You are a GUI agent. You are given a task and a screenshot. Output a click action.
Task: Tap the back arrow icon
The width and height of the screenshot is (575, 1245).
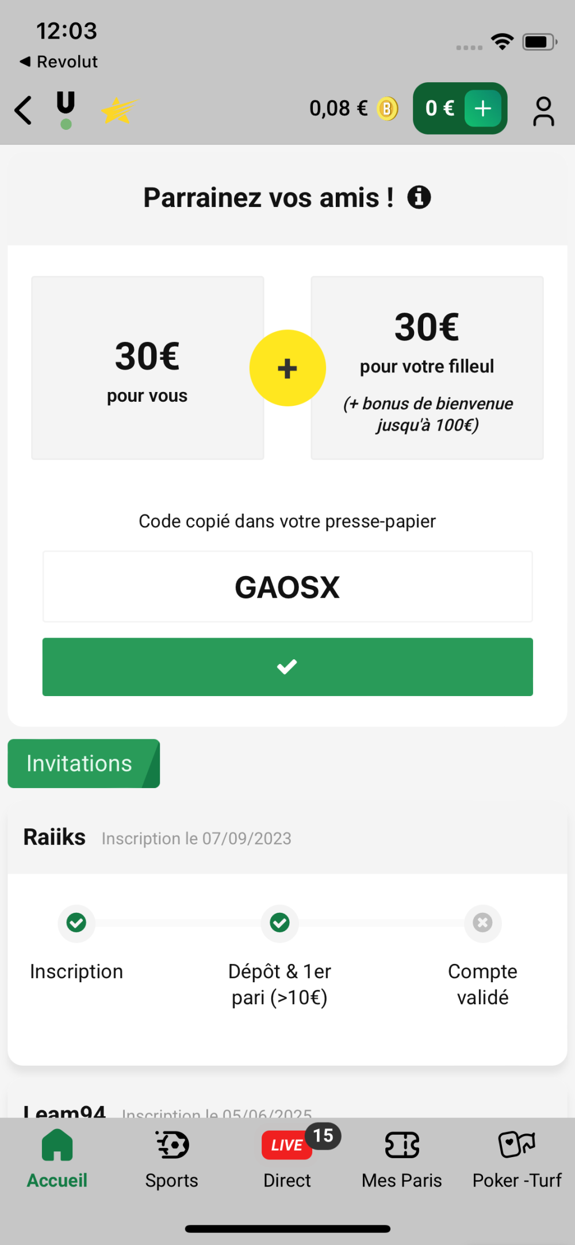point(23,110)
